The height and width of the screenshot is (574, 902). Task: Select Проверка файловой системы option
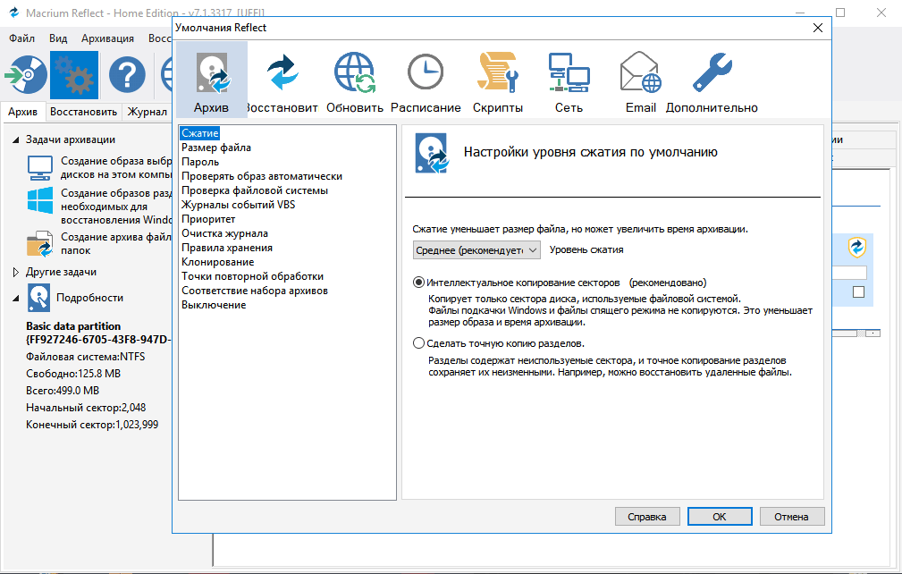[x=255, y=190]
